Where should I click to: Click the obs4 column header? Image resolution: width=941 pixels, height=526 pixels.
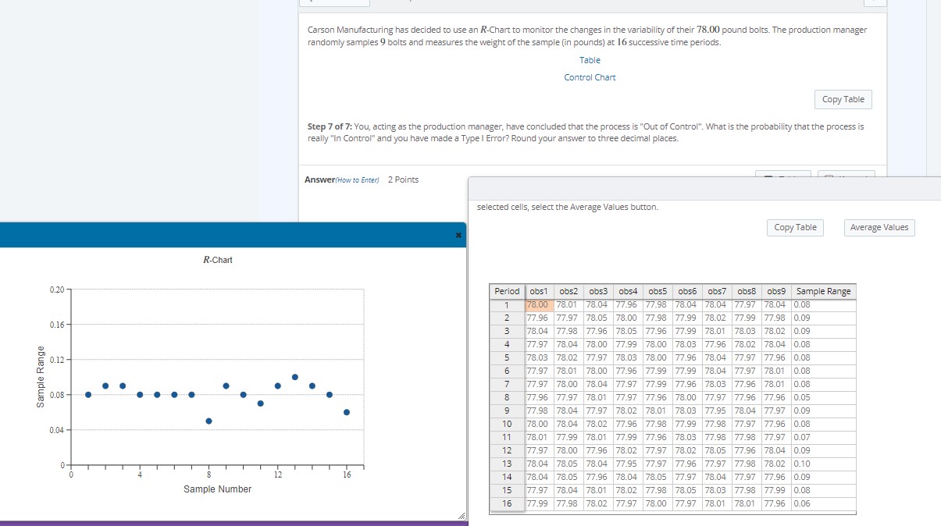628,291
